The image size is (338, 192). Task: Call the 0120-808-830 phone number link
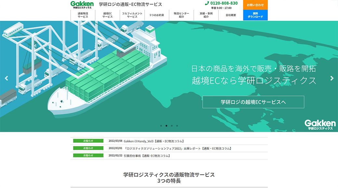pos(224,3)
